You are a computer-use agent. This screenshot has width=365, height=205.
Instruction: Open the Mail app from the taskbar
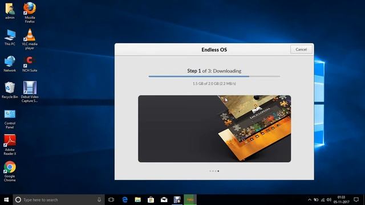coord(164,200)
